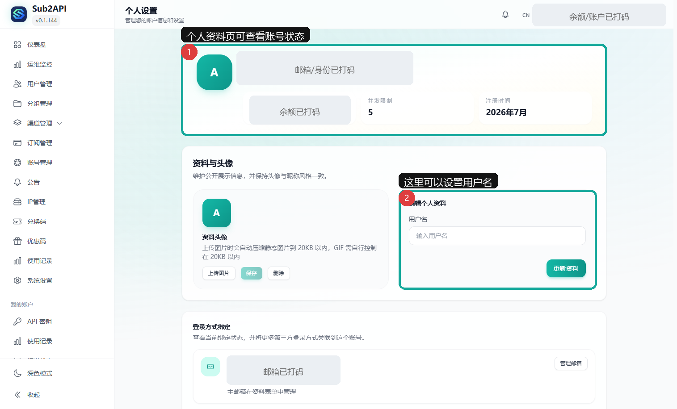
Task: Click the 删除 avatar button
Action: tap(279, 273)
